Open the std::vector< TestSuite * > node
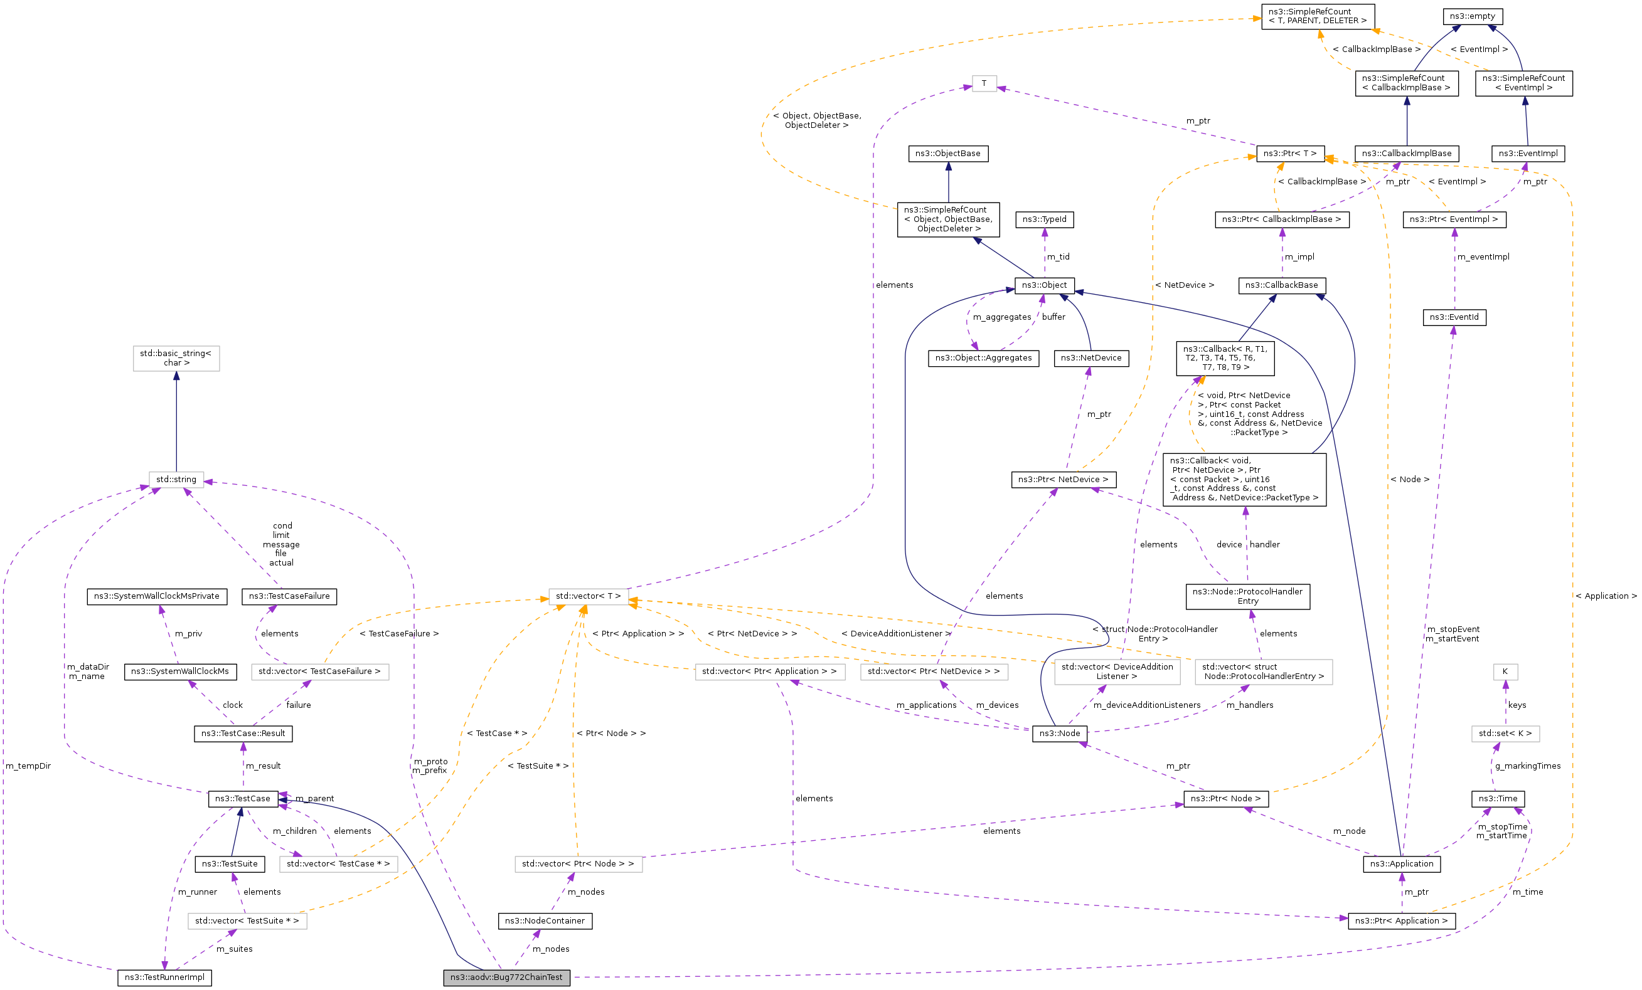 [x=247, y=921]
